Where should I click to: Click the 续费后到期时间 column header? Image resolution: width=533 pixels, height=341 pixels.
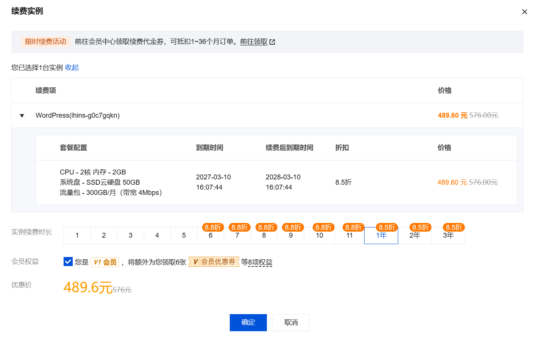[290, 148]
